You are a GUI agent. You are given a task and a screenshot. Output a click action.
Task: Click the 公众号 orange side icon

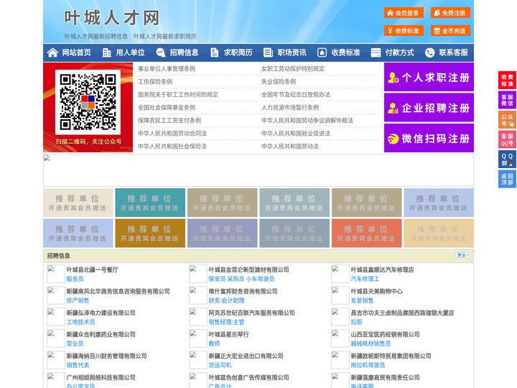pos(507,120)
